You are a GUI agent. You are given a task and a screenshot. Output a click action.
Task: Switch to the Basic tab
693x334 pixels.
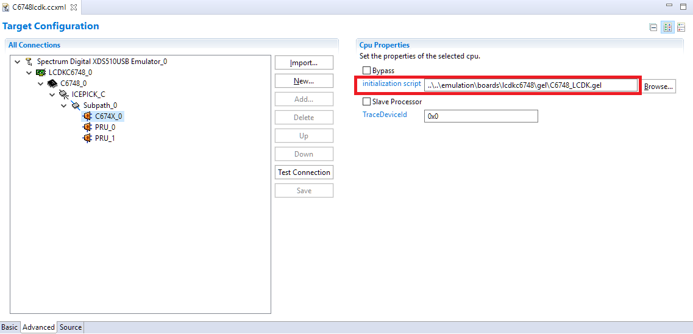(x=10, y=327)
